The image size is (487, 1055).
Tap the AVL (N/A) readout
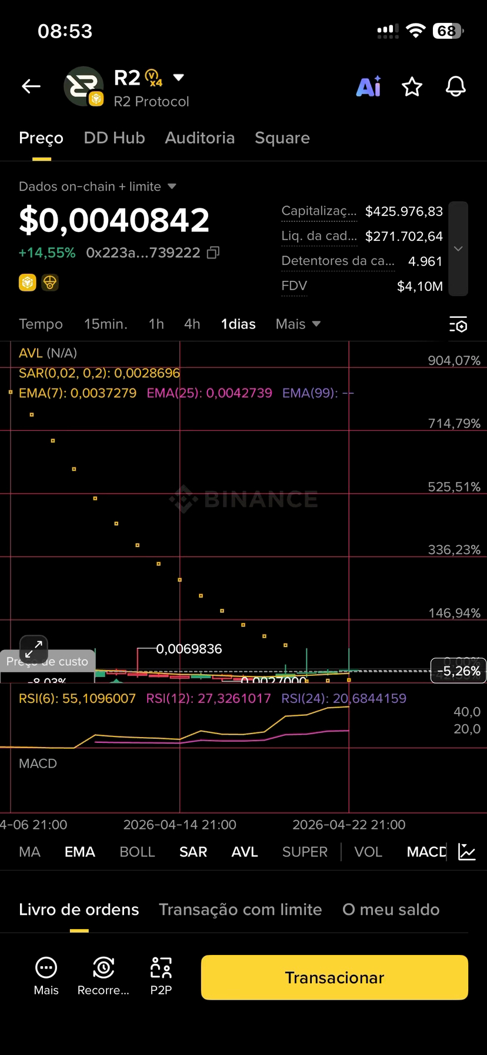point(48,353)
